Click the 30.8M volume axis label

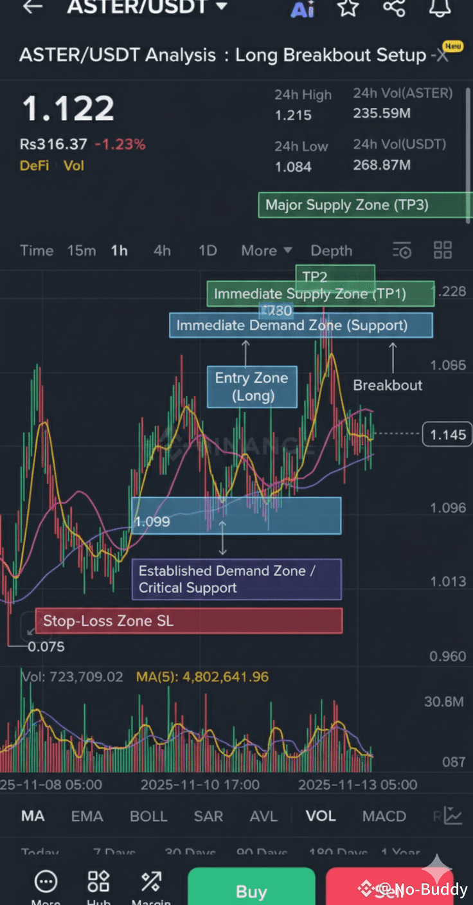point(444,702)
